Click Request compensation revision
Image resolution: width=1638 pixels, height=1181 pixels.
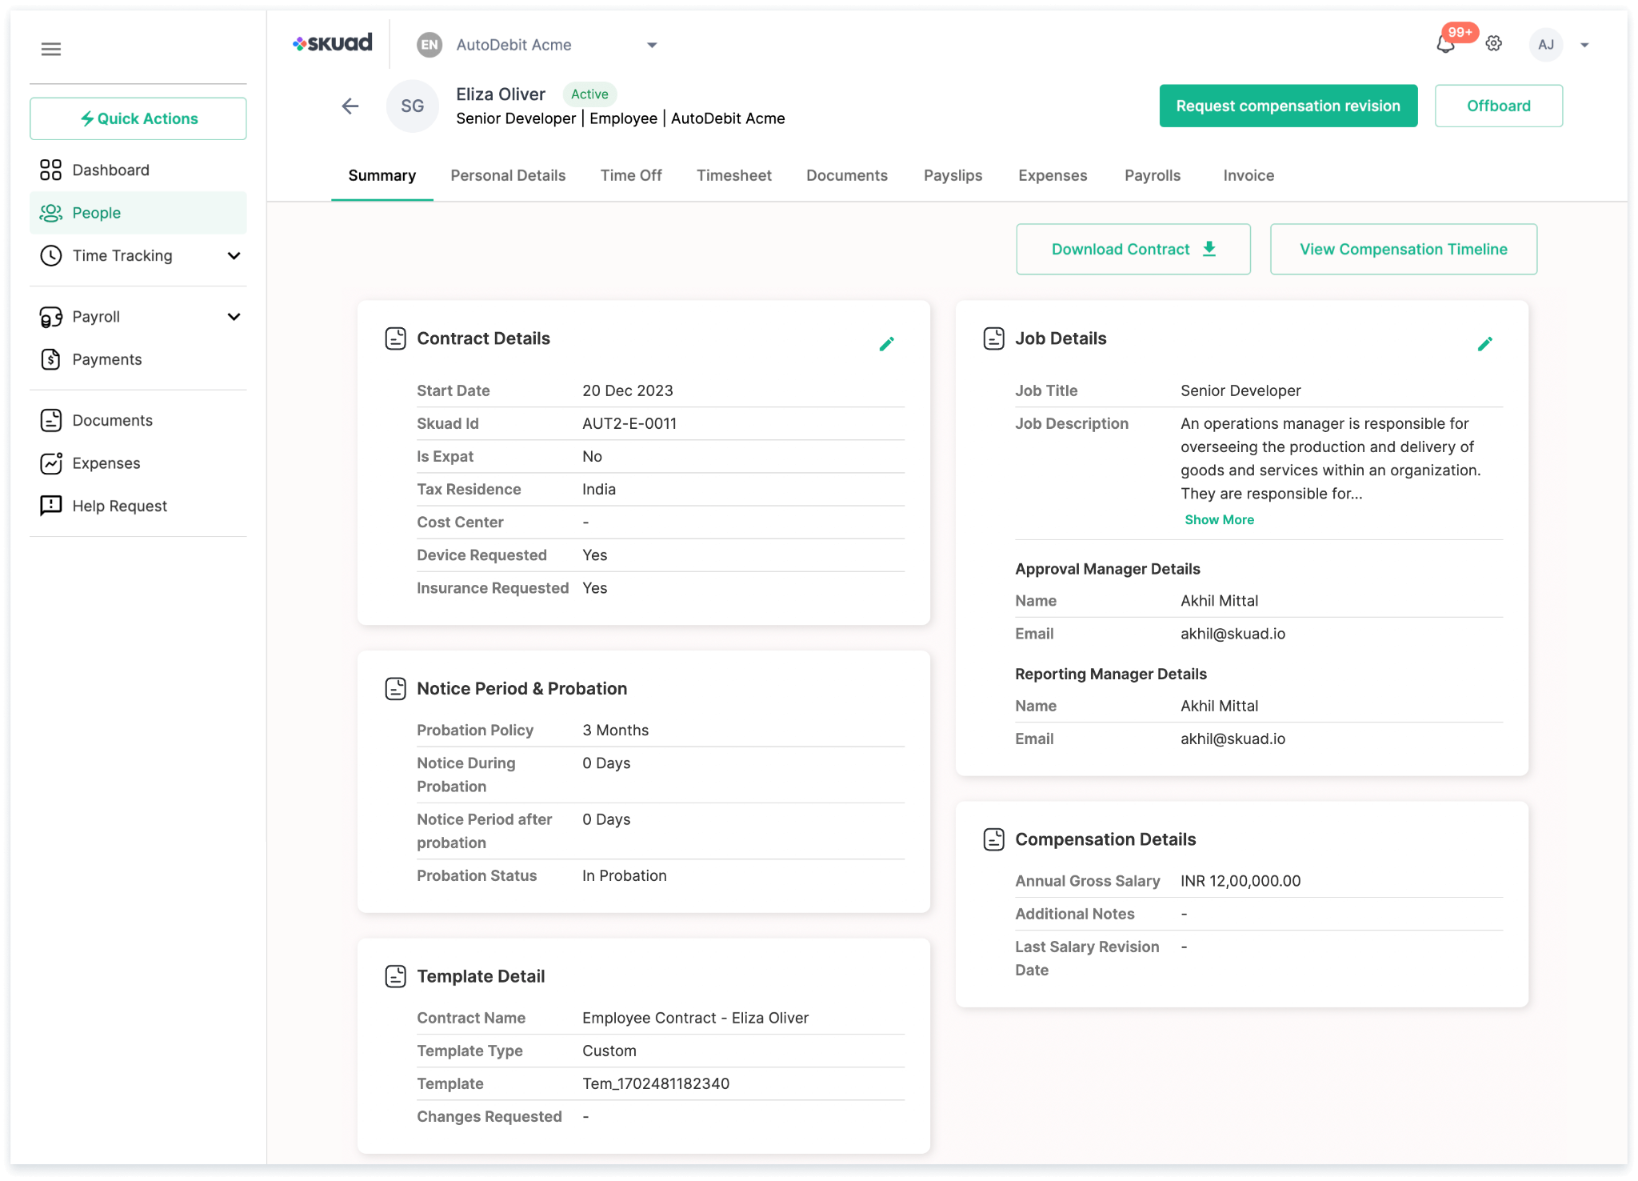[x=1288, y=106]
